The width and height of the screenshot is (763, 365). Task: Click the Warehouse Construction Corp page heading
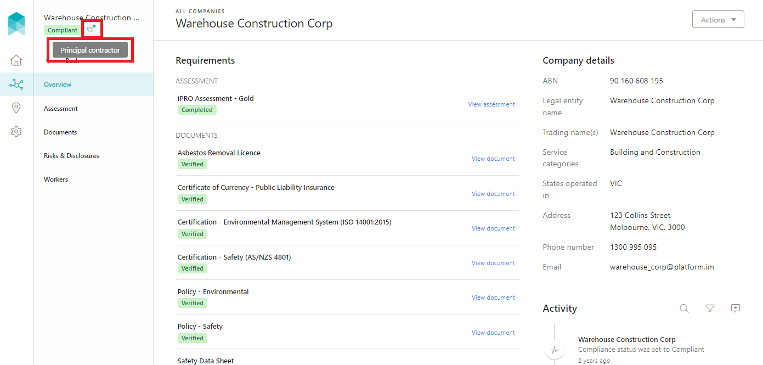[x=254, y=24]
